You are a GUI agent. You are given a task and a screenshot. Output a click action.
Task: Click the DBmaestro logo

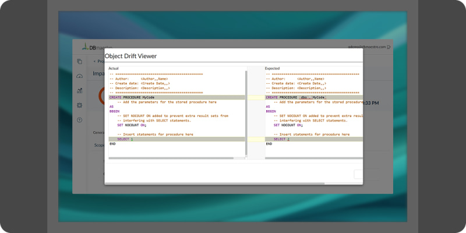97,47
